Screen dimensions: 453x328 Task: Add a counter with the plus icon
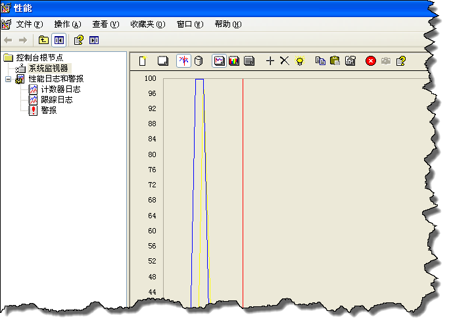[x=270, y=61]
